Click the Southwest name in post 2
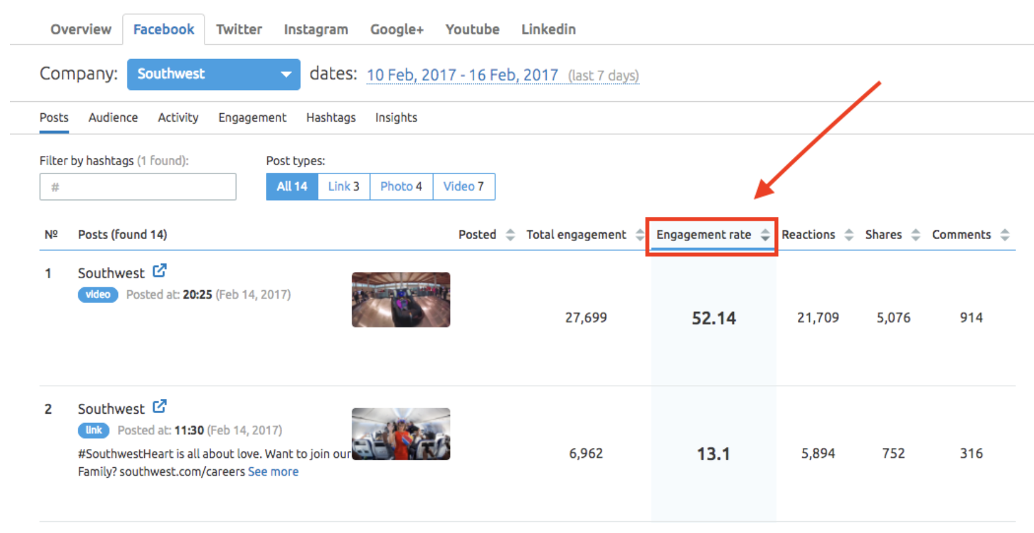 (x=111, y=409)
